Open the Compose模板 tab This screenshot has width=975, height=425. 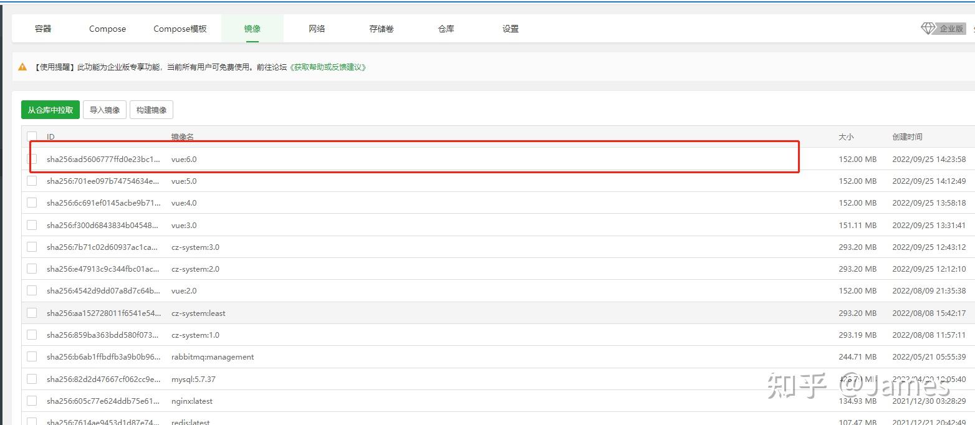(180, 28)
